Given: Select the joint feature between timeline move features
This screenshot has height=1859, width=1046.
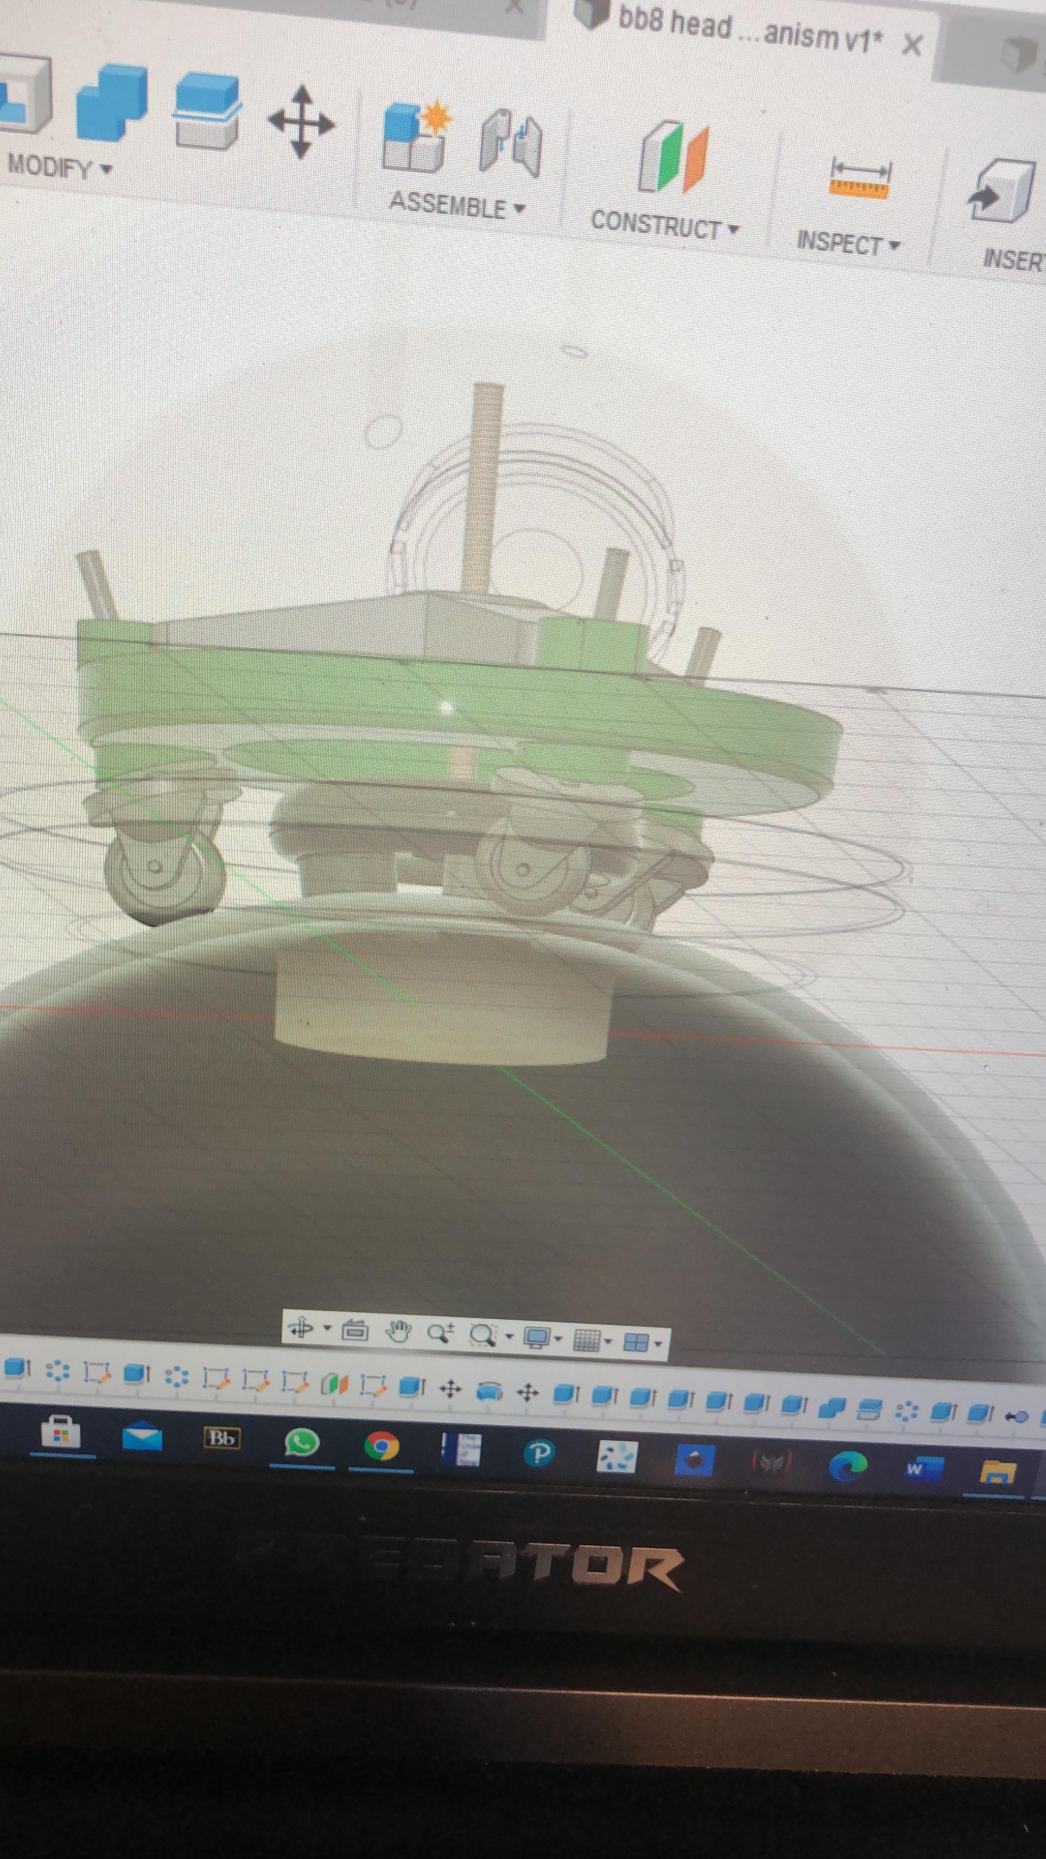Looking at the screenshot, I should click(x=490, y=1391).
